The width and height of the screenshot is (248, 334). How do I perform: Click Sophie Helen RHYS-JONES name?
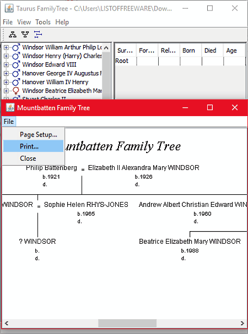(86, 205)
